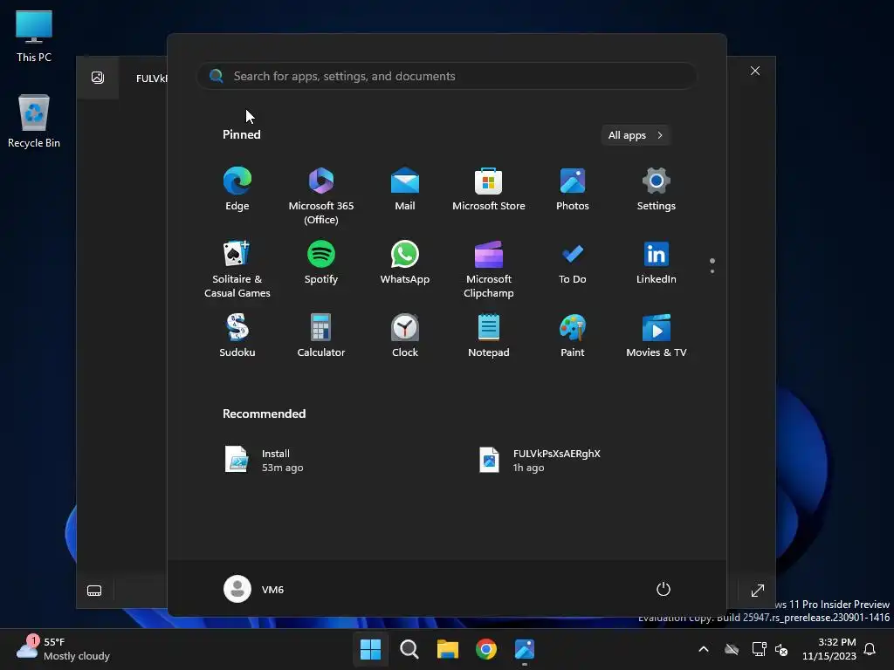Click the gallery icon in Photos title bar
The height and width of the screenshot is (670, 894).
pyautogui.click(x=98, y=78)
